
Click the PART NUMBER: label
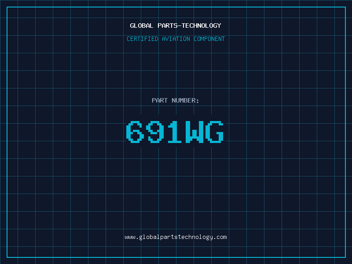click(176, 100)
